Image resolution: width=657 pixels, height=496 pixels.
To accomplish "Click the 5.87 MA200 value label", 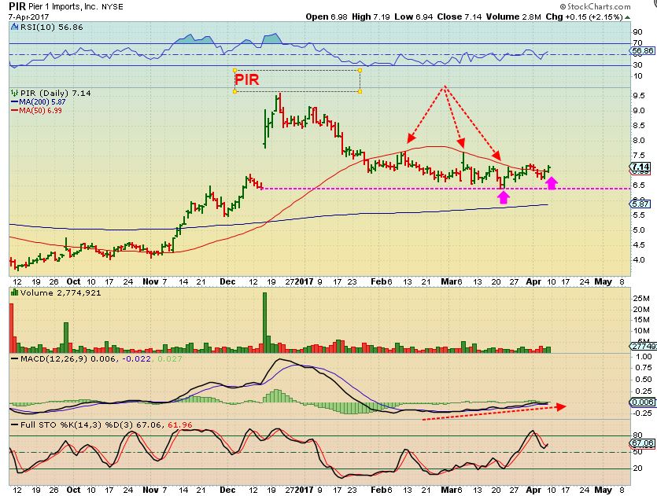I will click(640, 204).
